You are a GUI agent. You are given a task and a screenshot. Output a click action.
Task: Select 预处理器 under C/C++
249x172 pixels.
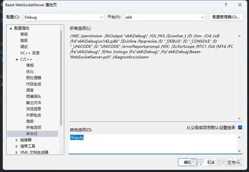tap(34, 78)
